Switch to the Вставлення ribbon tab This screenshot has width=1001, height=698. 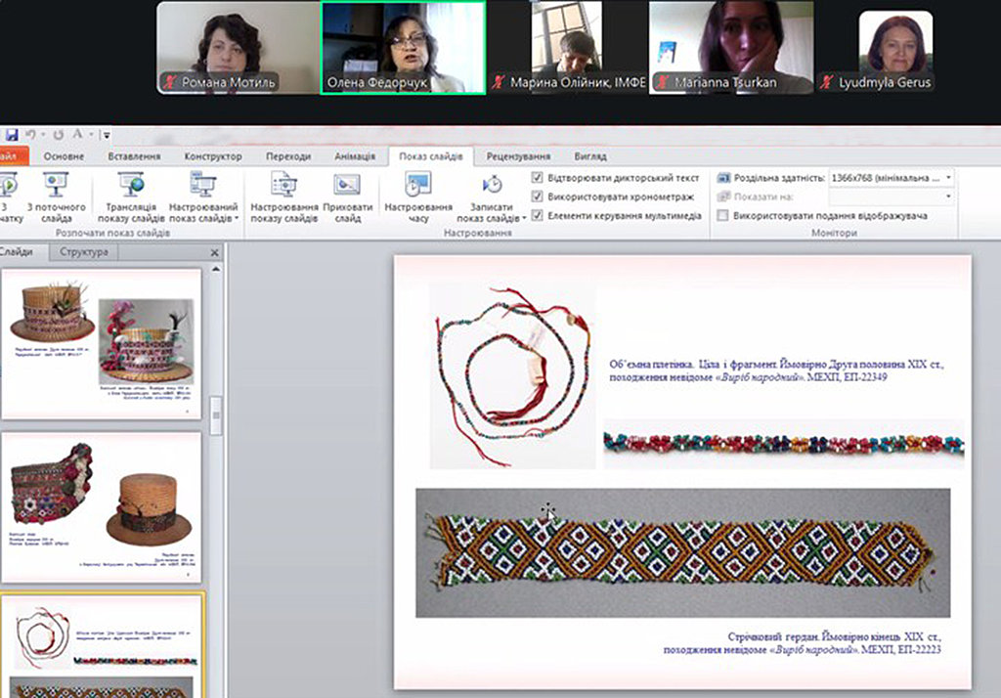tap(134, 156)
